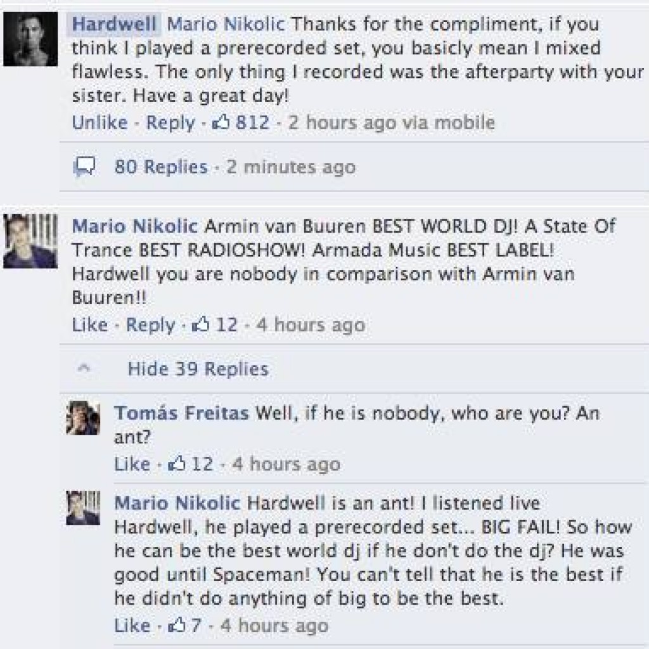Collapse thread with Hide 39 Replies

point(198,369)
